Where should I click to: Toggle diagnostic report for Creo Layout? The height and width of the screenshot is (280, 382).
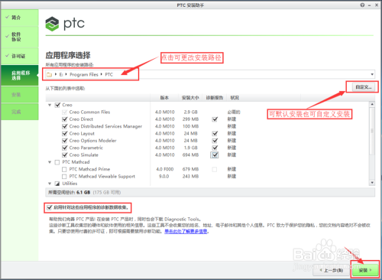coord(215,133)
